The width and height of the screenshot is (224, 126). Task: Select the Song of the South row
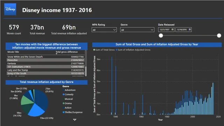coord(45,73)
